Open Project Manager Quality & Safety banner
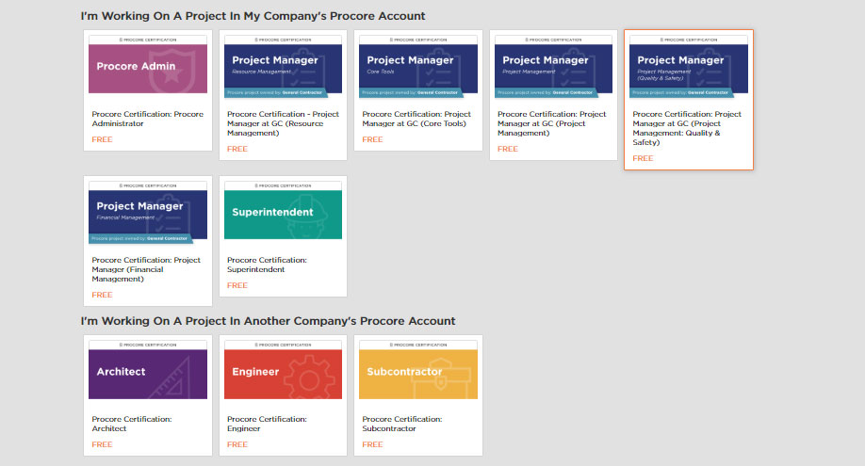The height and width of the screenshot is (466, 865). coord(689,67)
